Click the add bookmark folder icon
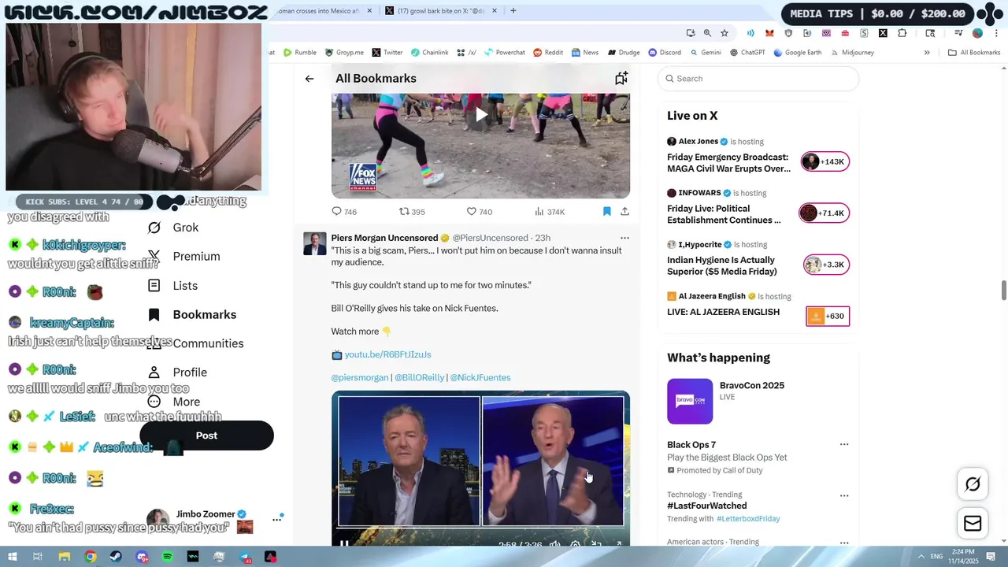The height and width of the screenshot is (567, 1008). point(621,78)
